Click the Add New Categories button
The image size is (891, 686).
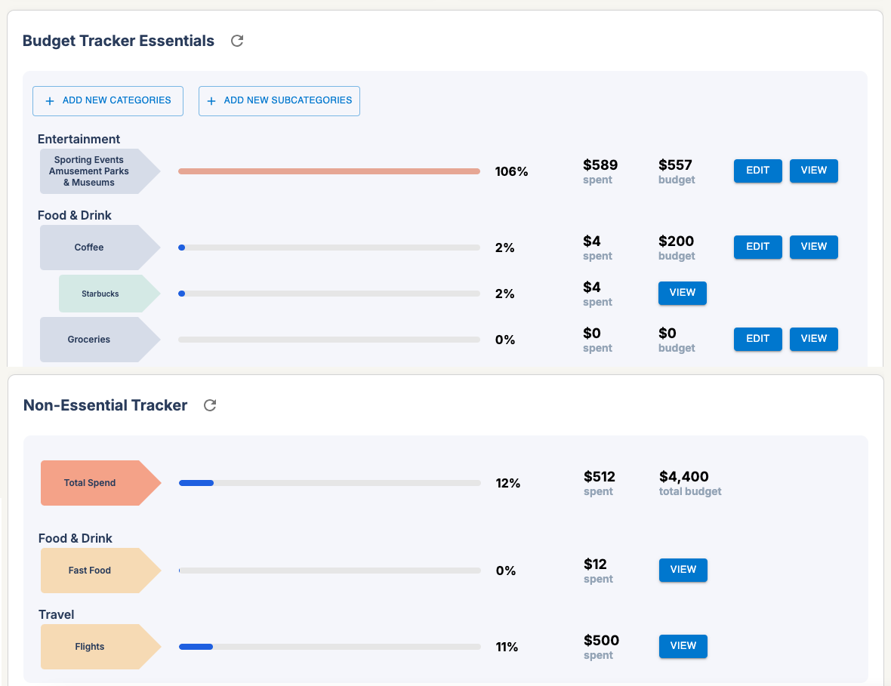pos(108,100)
